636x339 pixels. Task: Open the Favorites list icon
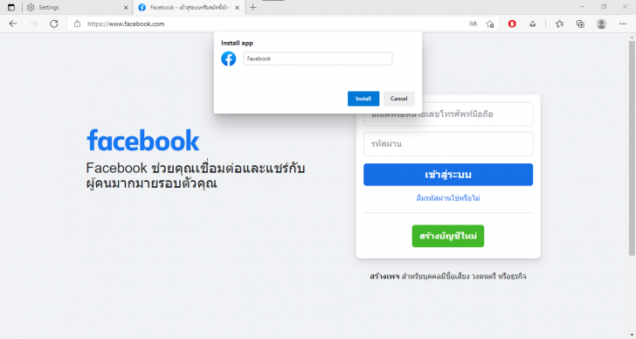click(x=560, y=24)
